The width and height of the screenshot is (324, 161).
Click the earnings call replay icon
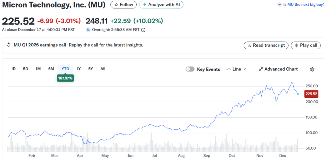[9, 45]
